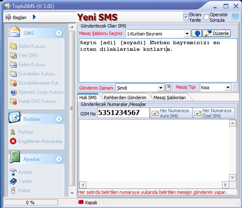Click the red Kapalı status indicator

[81, 202]
